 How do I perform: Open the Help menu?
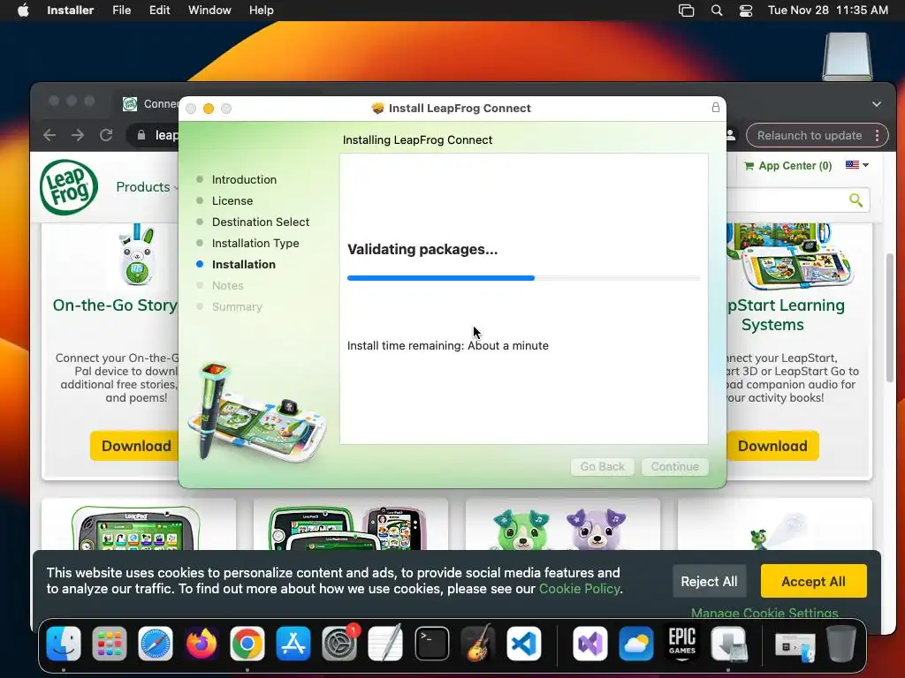[x=261, y=11]
